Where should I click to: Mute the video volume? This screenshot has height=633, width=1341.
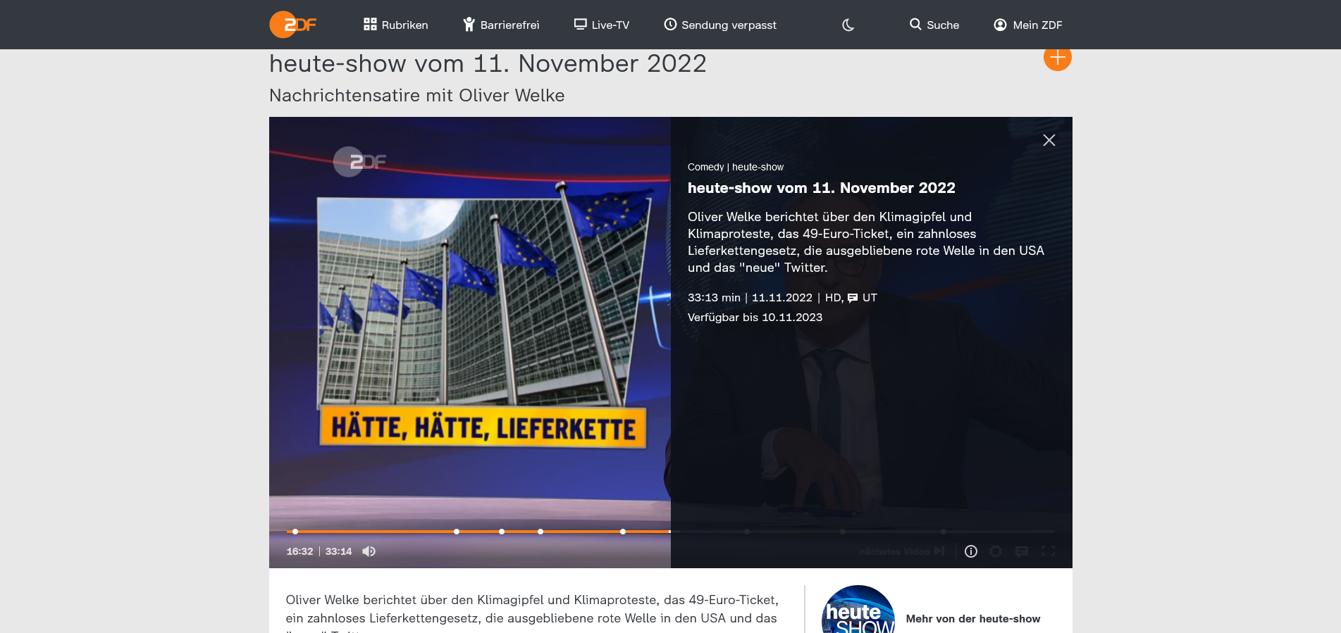(x=369, y=551)
